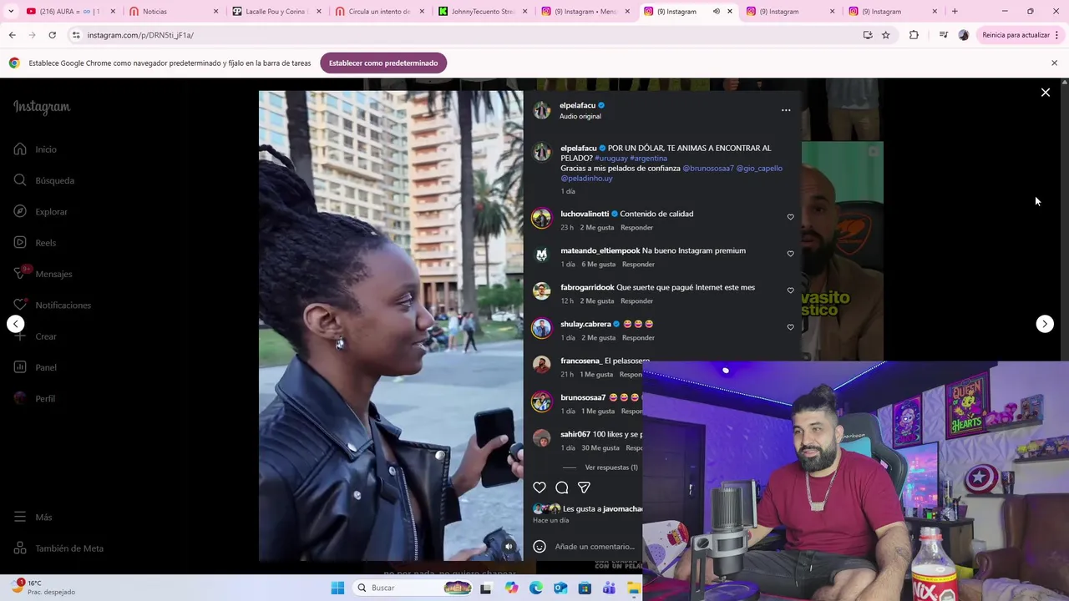
Task: Like luchovalinotti's comment
Action: (790, 217)
